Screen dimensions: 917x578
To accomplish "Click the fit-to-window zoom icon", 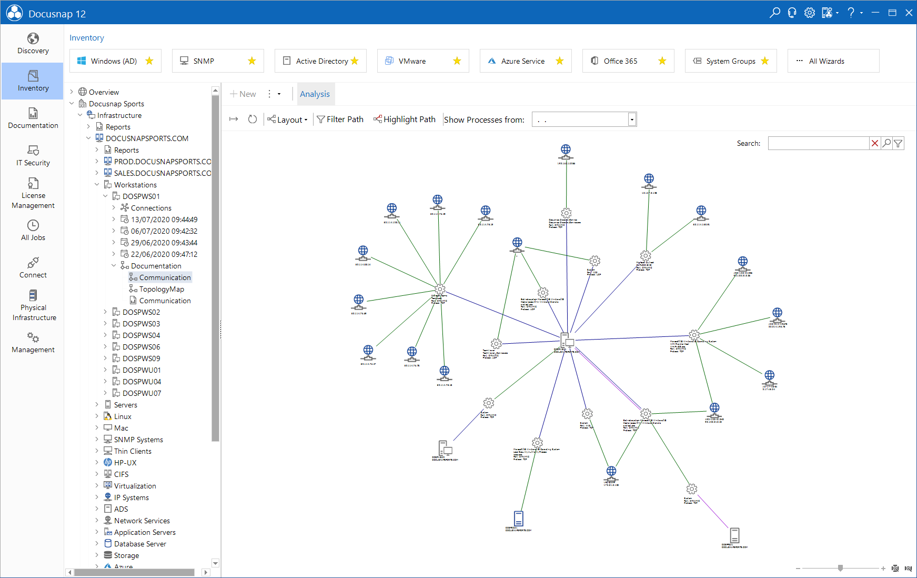I will click(895, 569).
